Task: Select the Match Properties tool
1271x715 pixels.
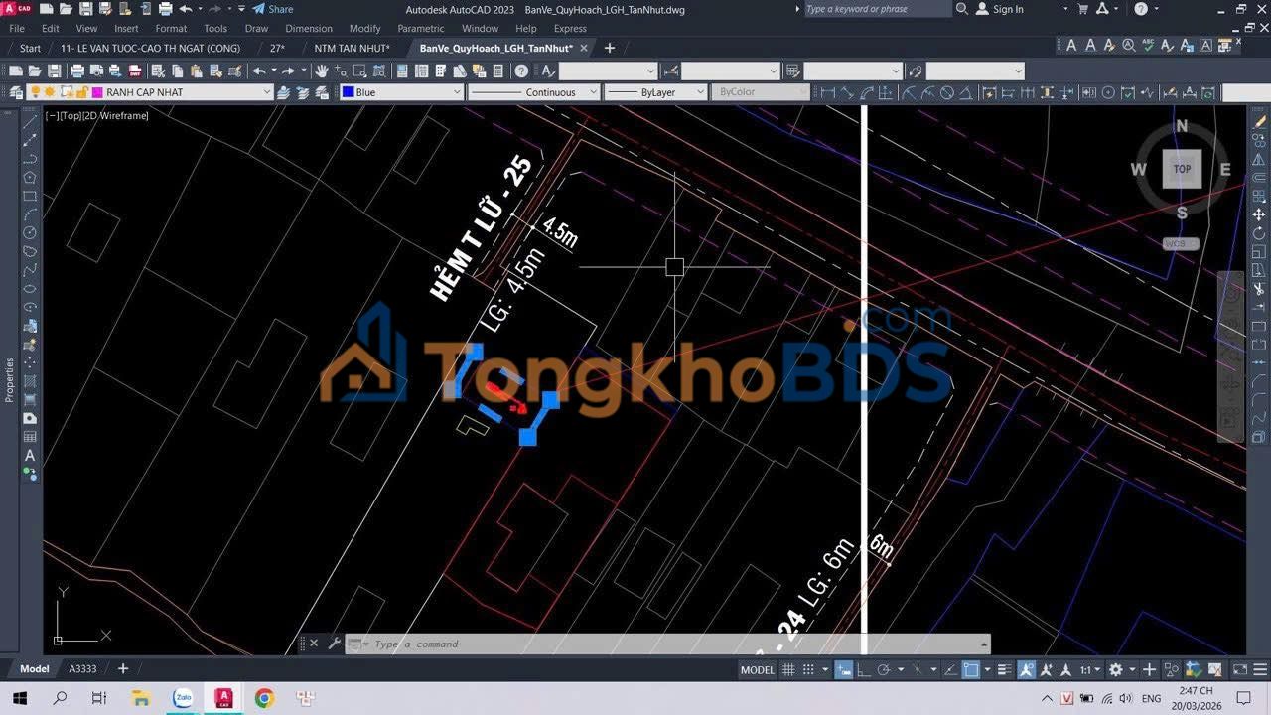Action: tap(215, 71)
